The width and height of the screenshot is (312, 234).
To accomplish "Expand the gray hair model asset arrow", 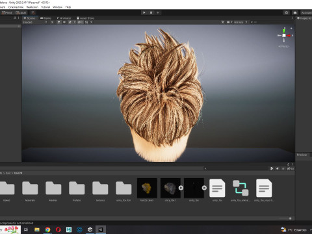I will (x=181, y=188).
